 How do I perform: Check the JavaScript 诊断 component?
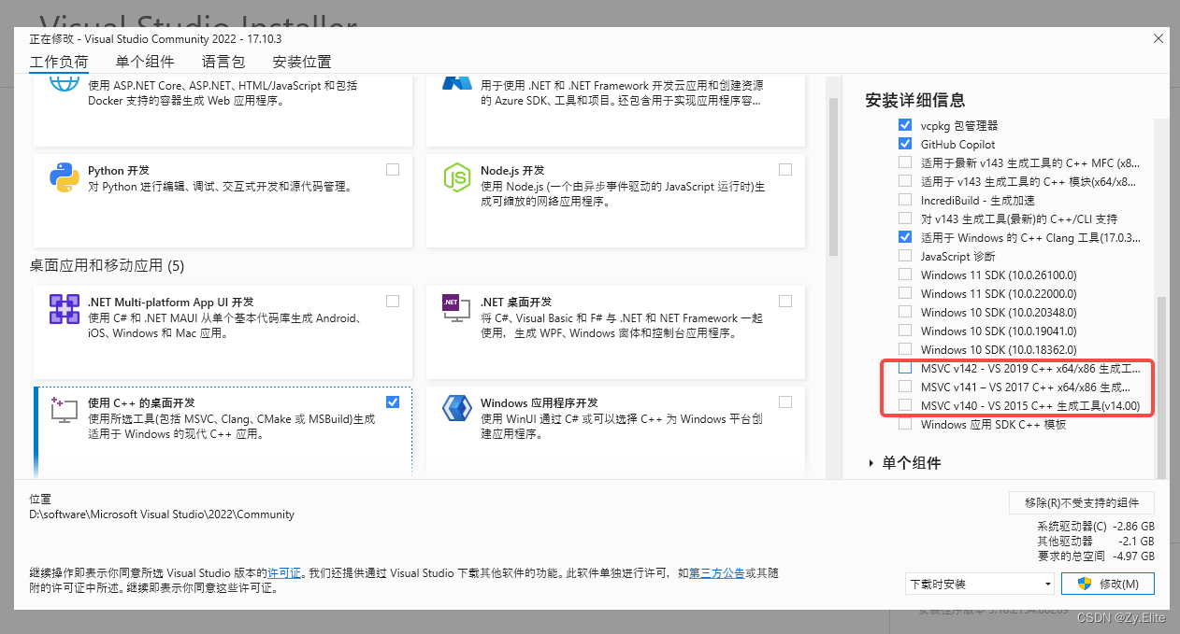tap(904, 256)
